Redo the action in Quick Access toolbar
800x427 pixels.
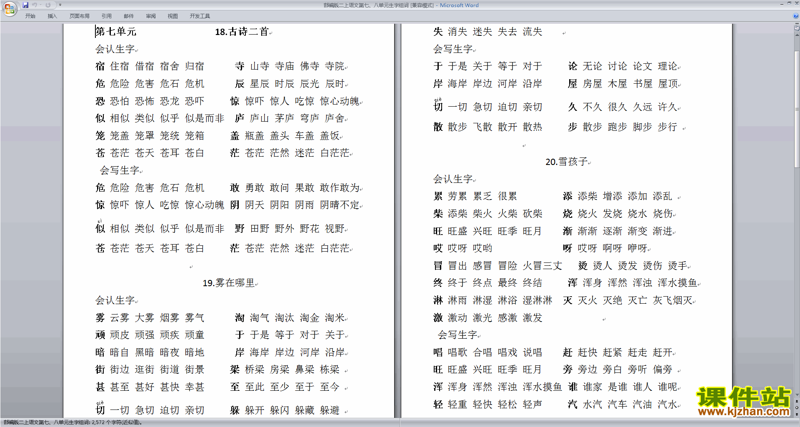coord(48,5)
